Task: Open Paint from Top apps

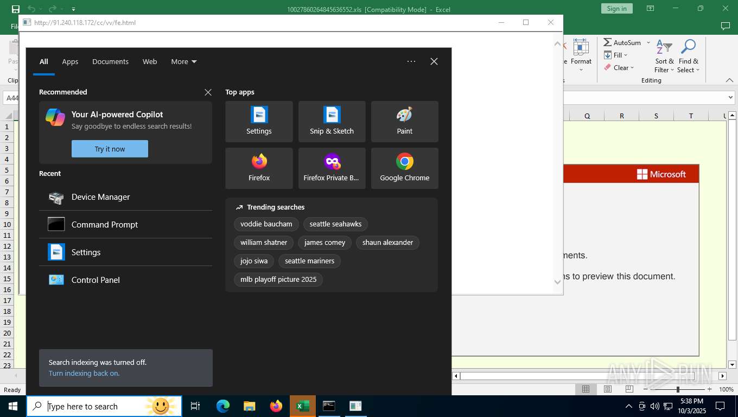Action: pyautogui.click(x=404, y=122)
